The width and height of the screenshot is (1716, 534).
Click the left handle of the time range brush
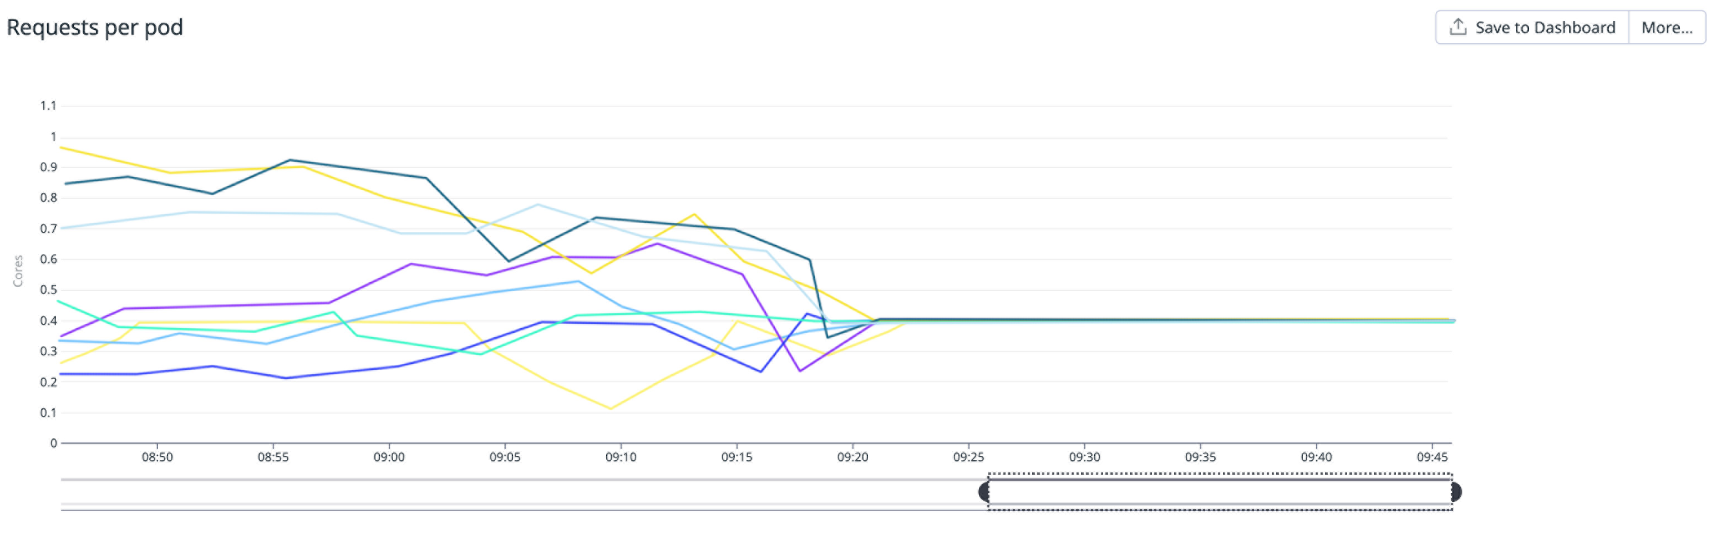pos(984,491)
